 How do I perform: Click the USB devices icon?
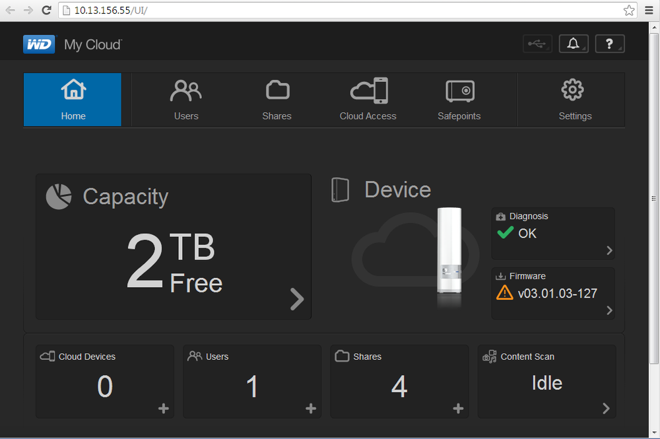pyautogui.click(x=537, y=44)
